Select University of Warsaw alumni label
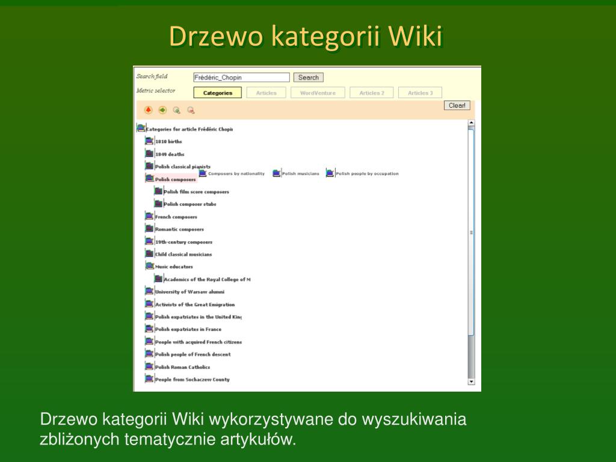 tap(189, 292)
